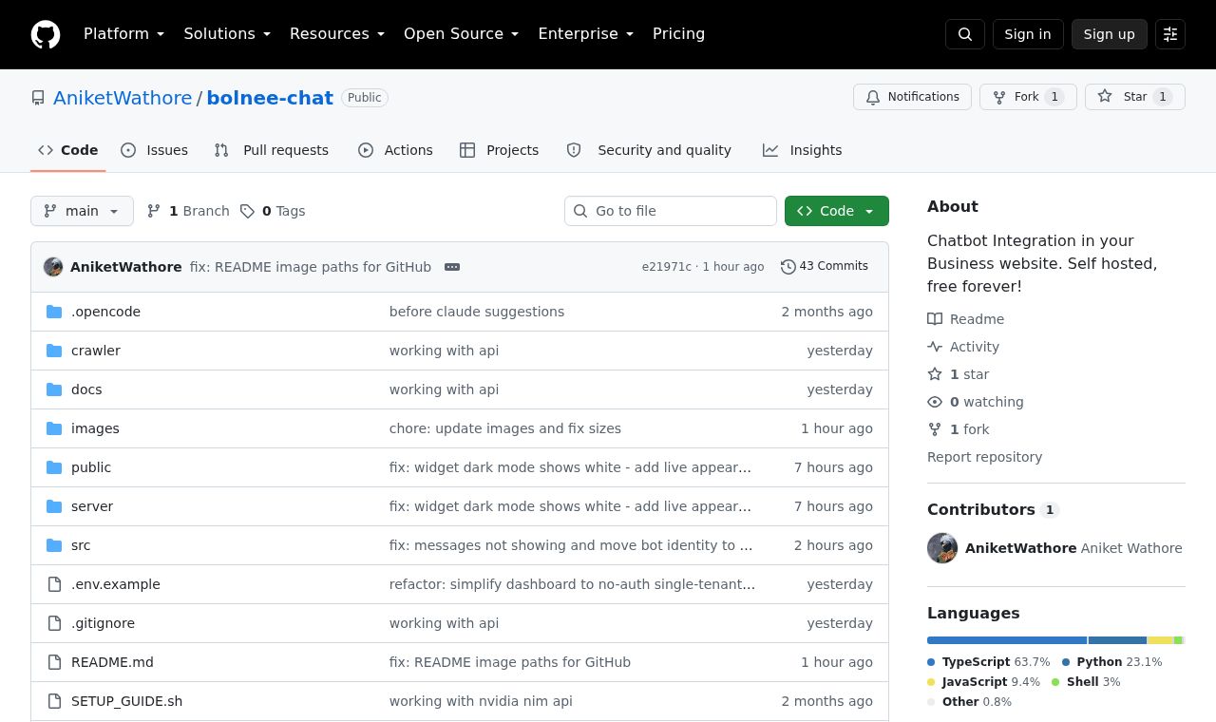
Task: Click JavaScript 9.4% language link
Action: pos(983,682)
